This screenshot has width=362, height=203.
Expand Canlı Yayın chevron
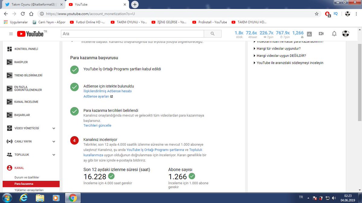tap(54, 141)
